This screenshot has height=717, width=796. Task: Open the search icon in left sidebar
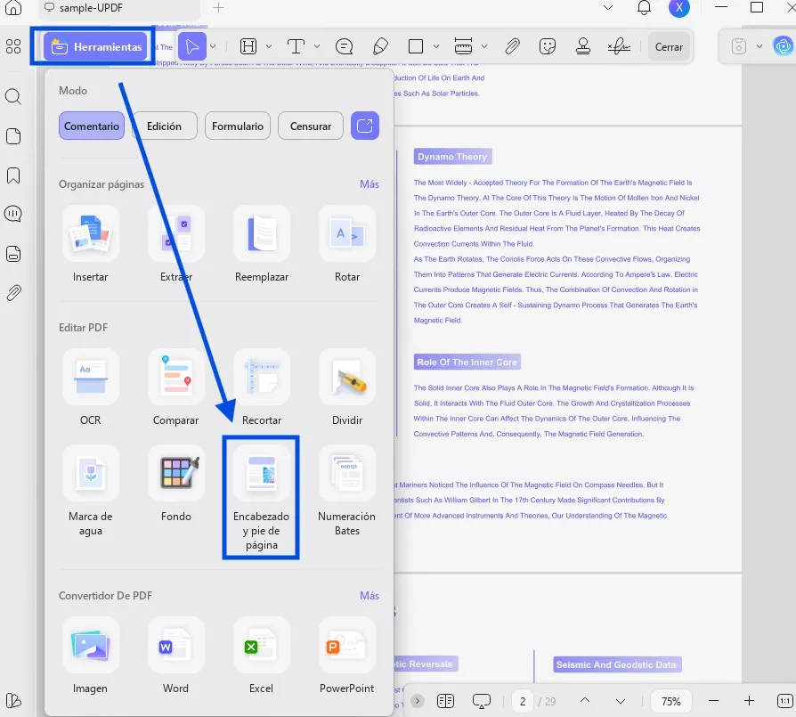(13, 96)
